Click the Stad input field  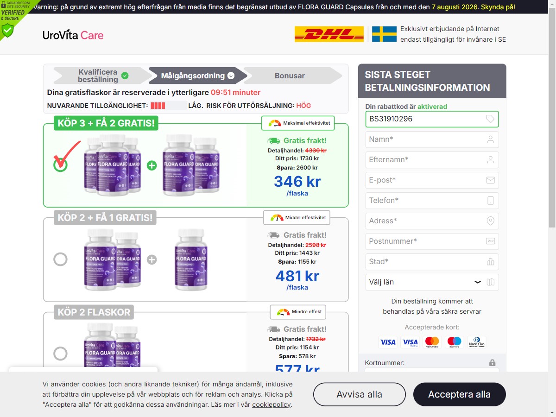(x=432, y=262)
